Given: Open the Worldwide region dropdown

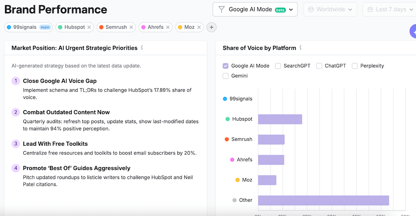Looking at the screenshot, I should click(x=330, y=10).
